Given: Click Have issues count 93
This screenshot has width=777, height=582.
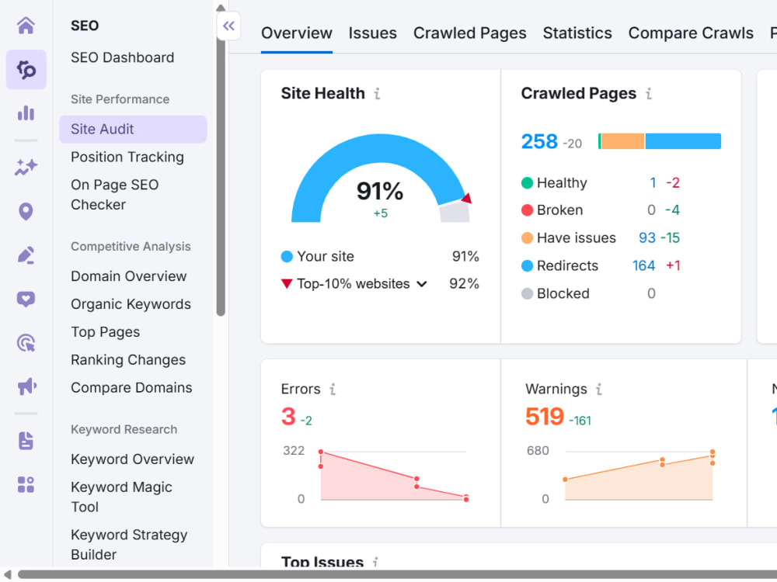Looking at the screenshot, I should (x=647, y=238).
